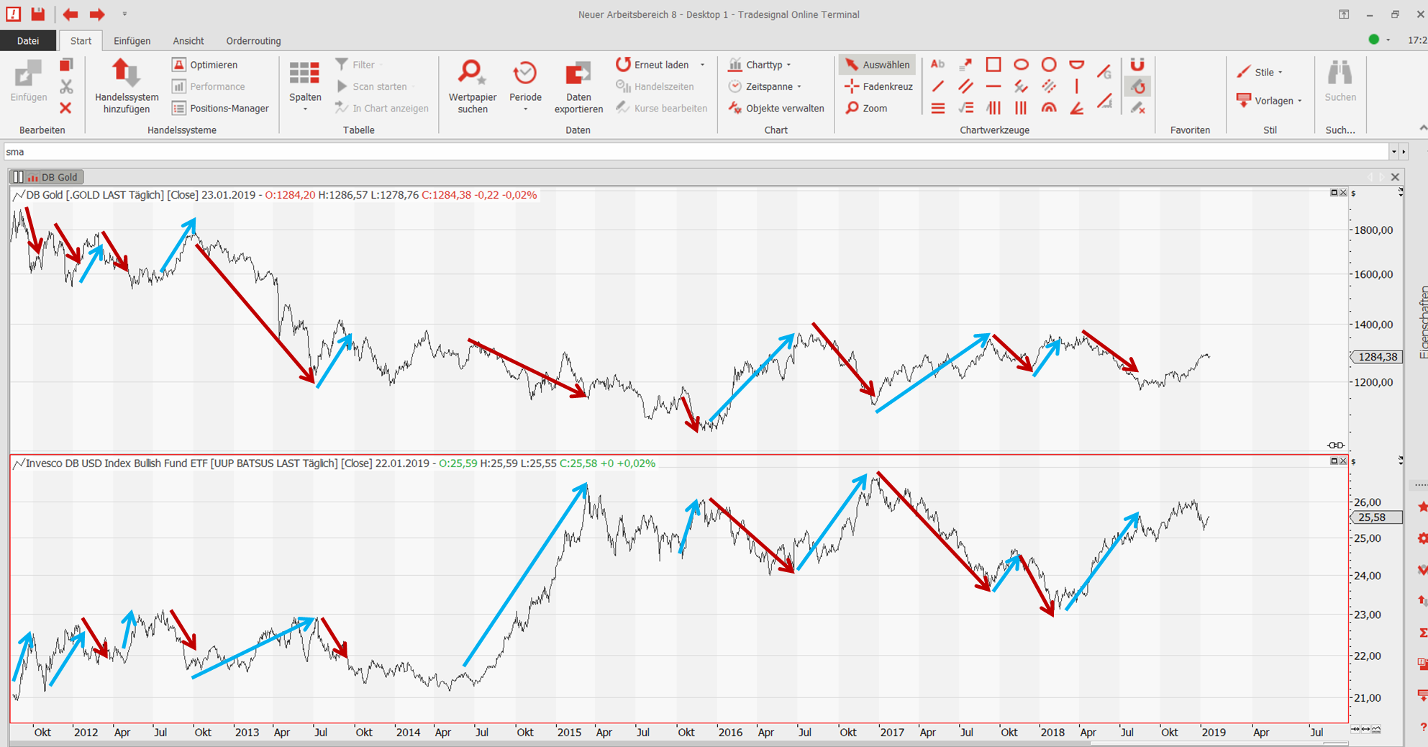Select the ellipse drawing tool
Viewport: 1428px width, 747px height.
1021,65
